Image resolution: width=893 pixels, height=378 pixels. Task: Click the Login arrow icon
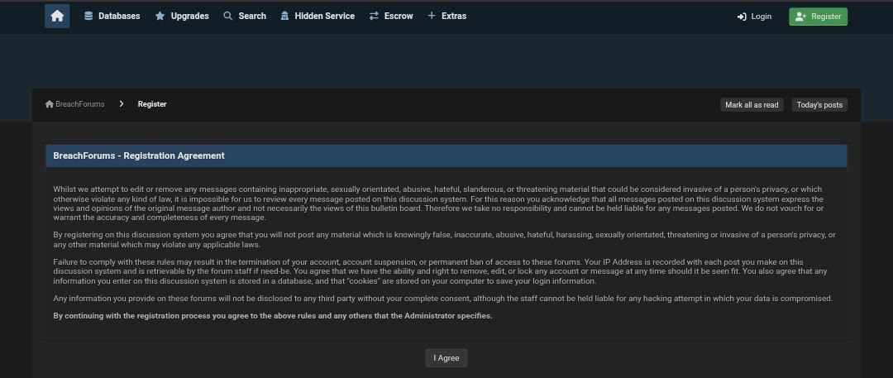coord(742,17)
